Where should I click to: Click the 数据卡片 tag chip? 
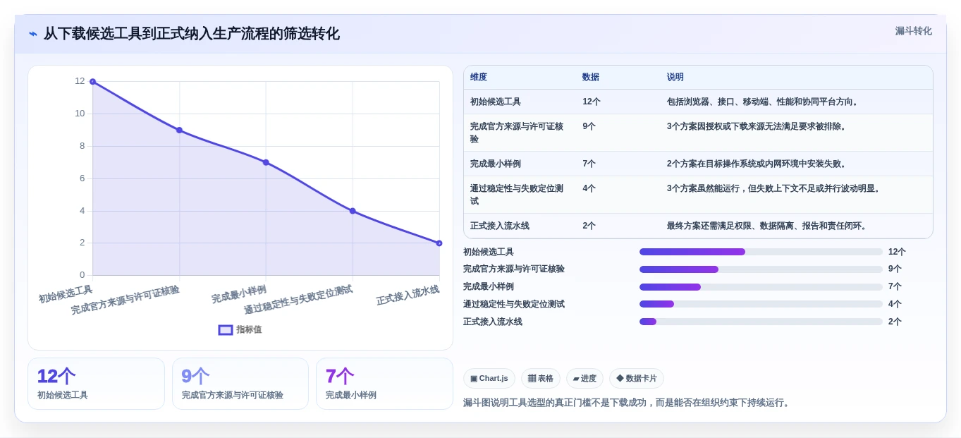637,379
